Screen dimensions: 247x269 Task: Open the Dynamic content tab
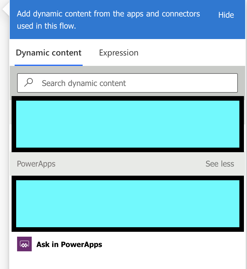point(48,53)
